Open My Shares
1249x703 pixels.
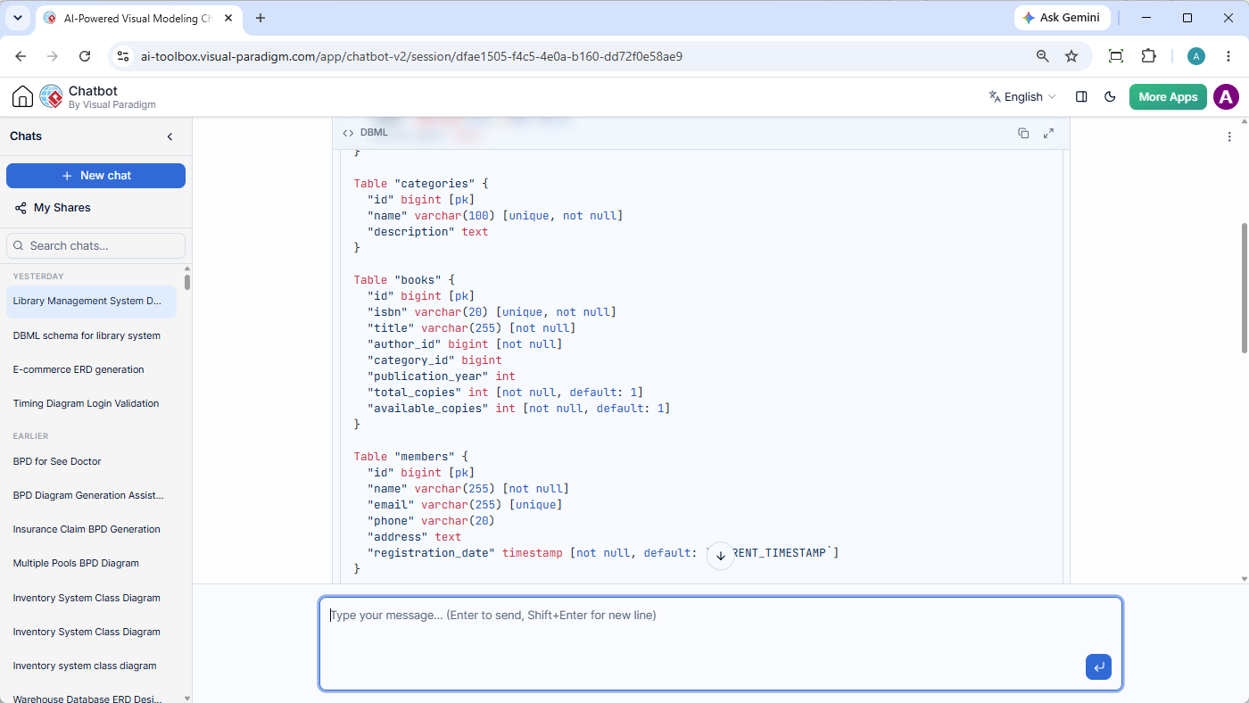(x=53, y=208)
